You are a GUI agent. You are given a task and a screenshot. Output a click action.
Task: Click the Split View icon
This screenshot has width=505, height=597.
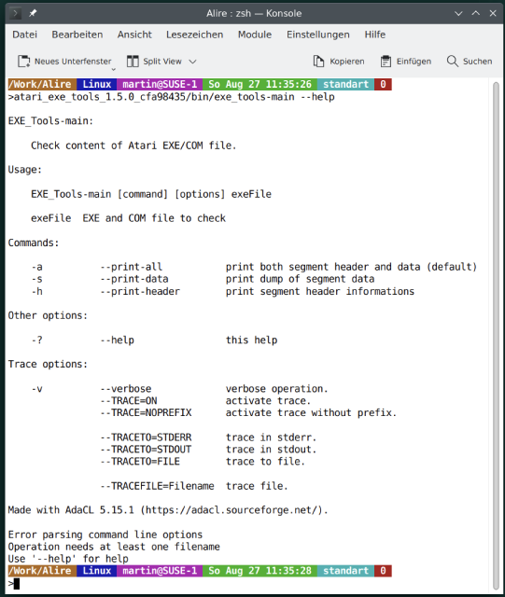tap(133, 62)
